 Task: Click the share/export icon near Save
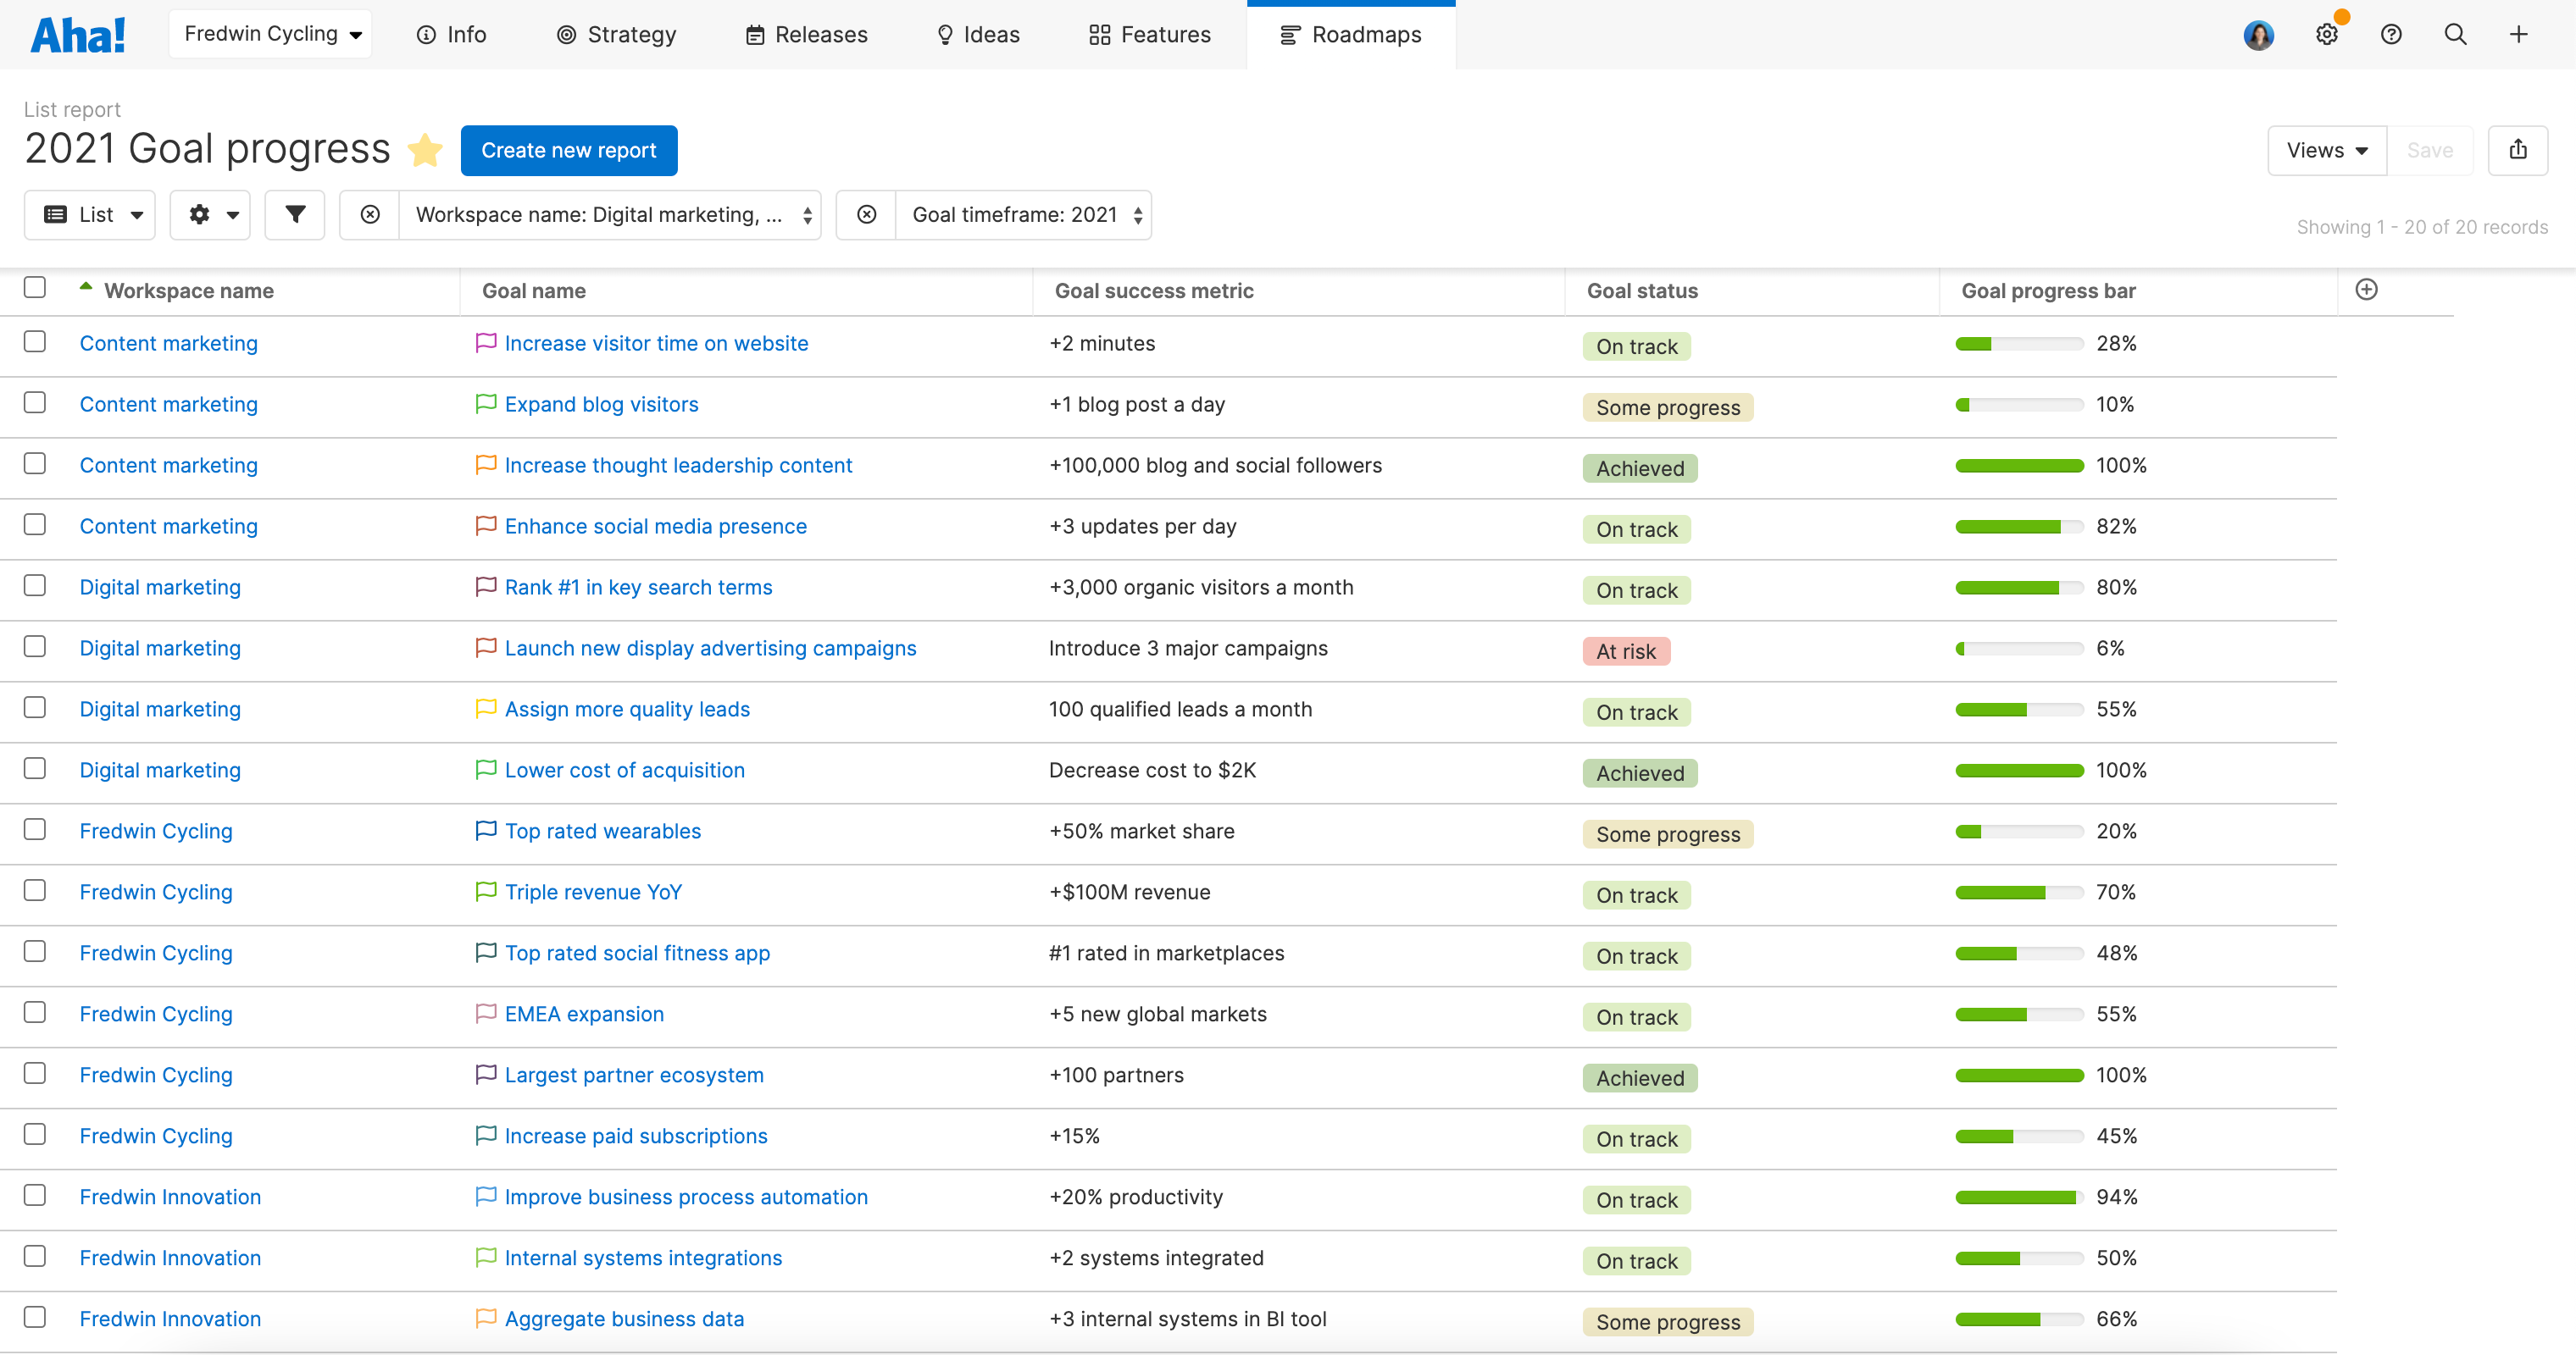click(2518, 150)
